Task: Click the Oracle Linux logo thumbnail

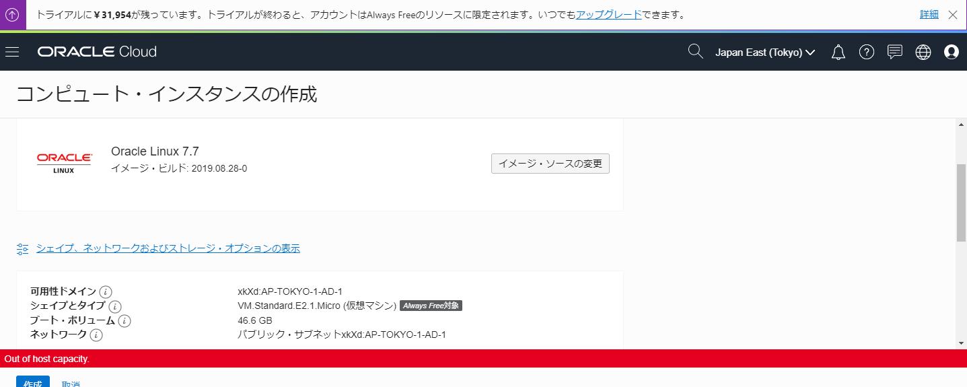Action: pyautogui.click(x=64, y=162)
